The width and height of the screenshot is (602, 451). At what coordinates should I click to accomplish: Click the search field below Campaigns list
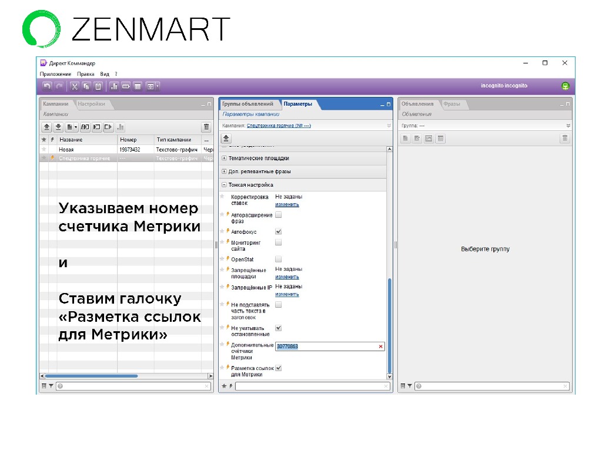click(133, 386)
